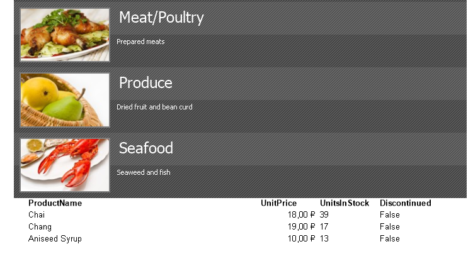
Task: Select the Meat/Poultry category title
Action: (161, 18)
